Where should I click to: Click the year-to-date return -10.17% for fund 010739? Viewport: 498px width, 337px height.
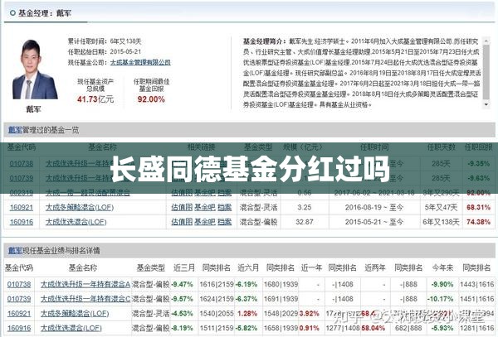(440, 299)
